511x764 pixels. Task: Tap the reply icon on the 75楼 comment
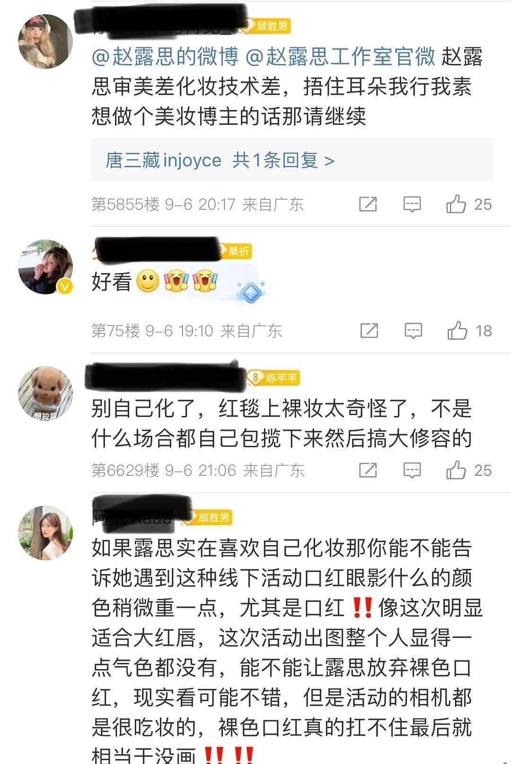[413, 331]
